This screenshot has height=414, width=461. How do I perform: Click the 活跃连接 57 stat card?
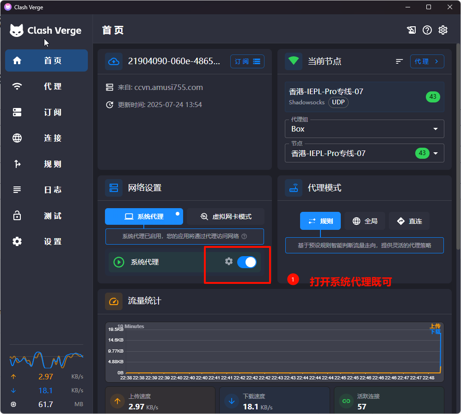(389, 400)
